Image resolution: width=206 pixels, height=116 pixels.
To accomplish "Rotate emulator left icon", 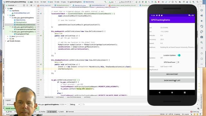I will click(x=202, y=26).
